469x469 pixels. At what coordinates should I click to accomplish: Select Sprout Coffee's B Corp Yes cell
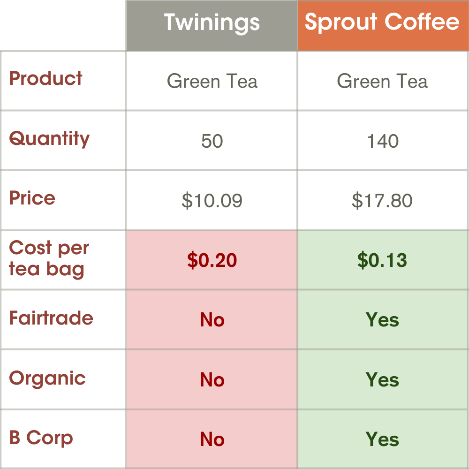pos(382,439)
